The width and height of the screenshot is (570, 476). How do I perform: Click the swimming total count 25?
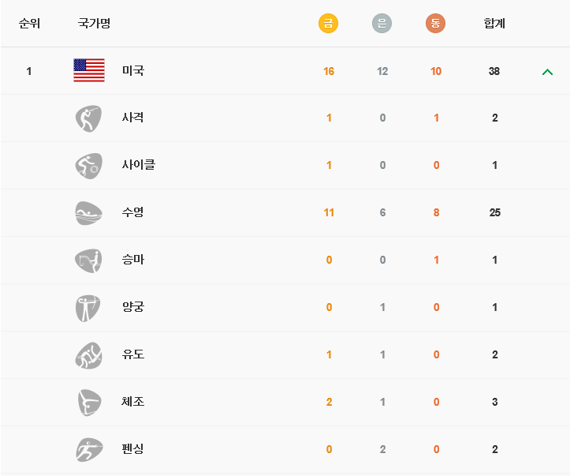click(495, 212)
